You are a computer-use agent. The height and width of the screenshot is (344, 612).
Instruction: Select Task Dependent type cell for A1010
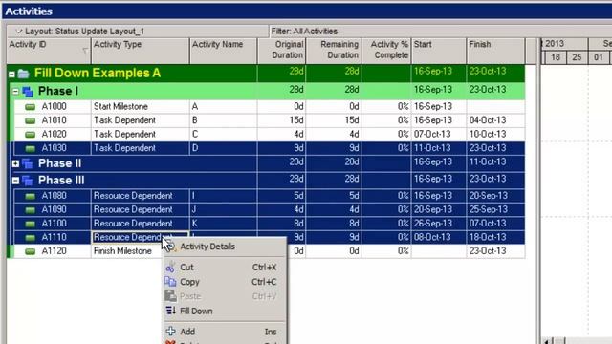(x=141, y=121)
